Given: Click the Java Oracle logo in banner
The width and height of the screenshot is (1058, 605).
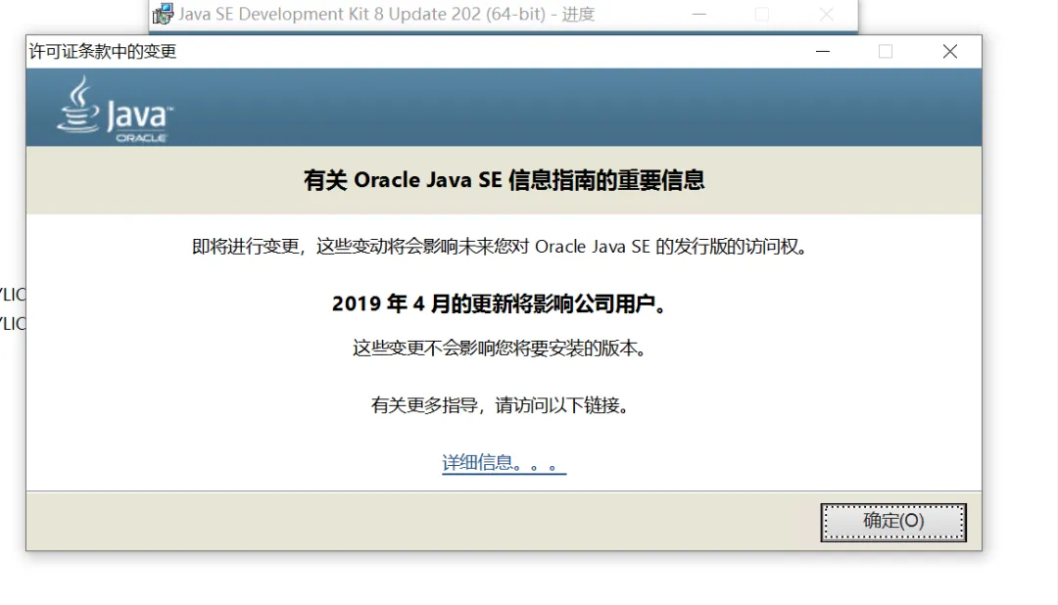Looking at the screenshot, I should [x=114, y=110].
